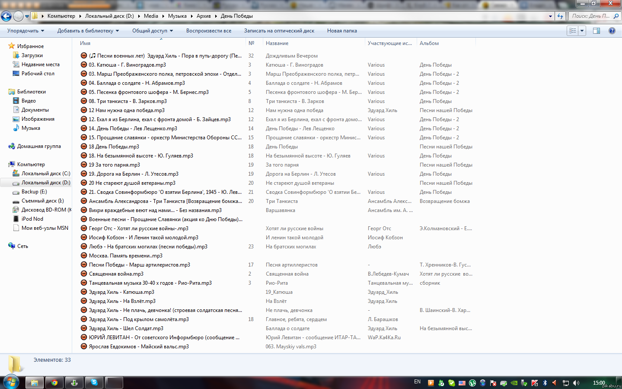Image resolution: width=622 pixels, height=389 pixels.
Task: Open the 'Общий доступ' menu
Action: 153,31
